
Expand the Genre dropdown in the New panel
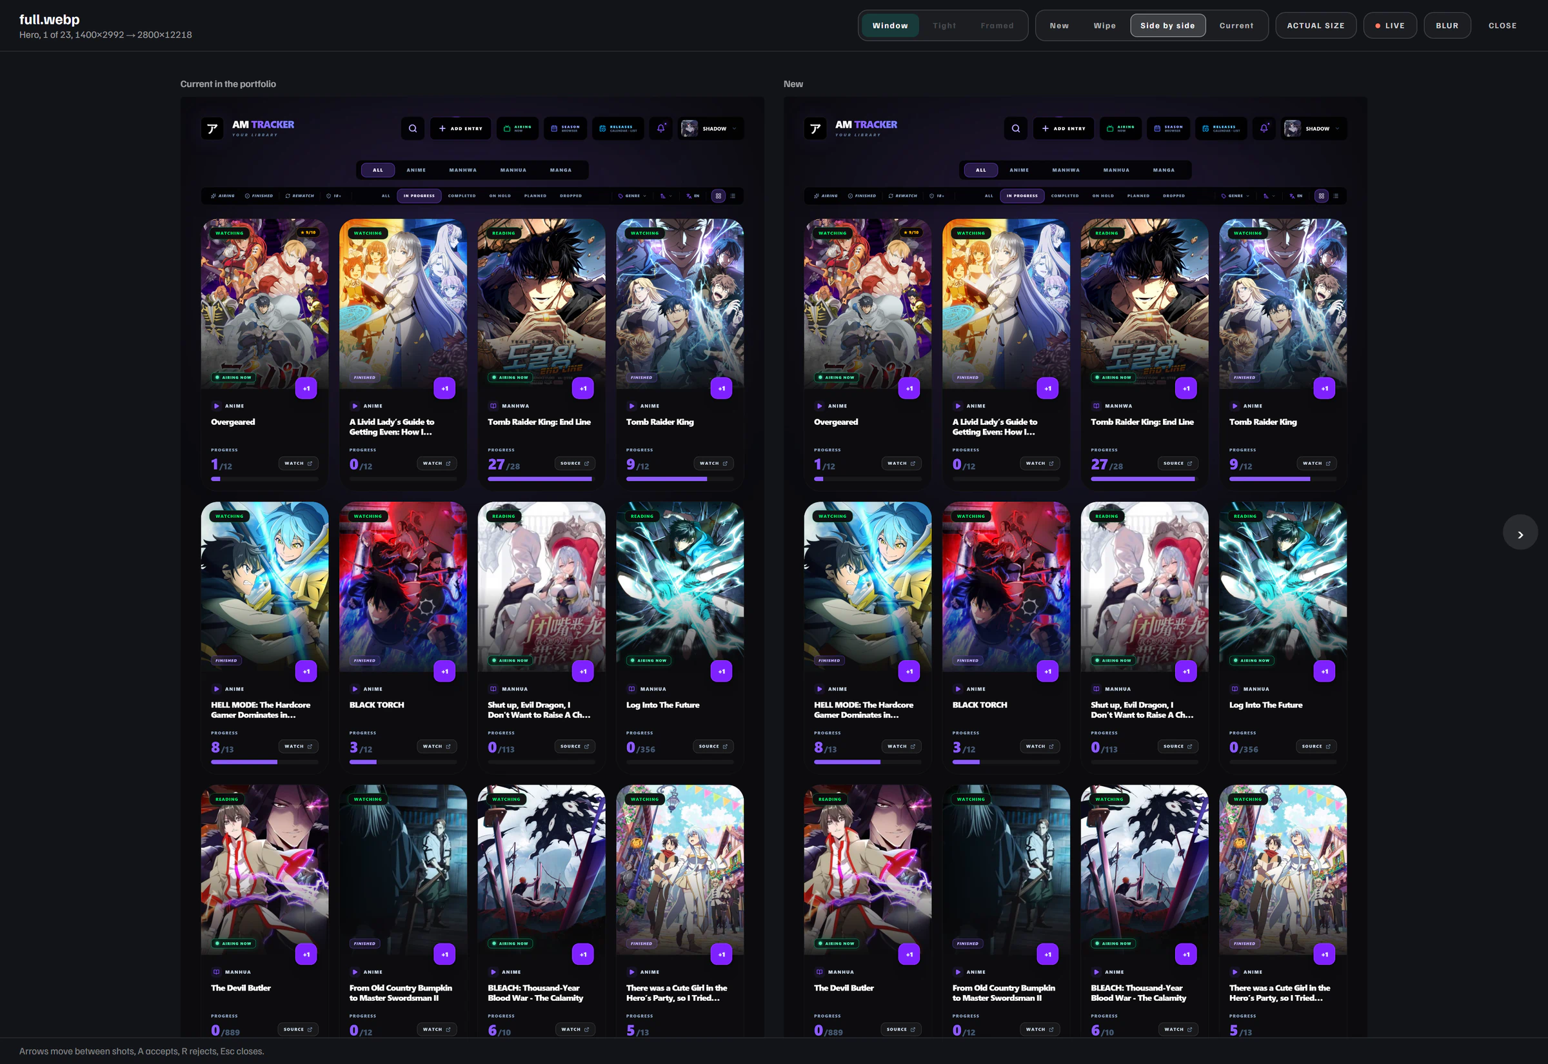point(1235,196)
